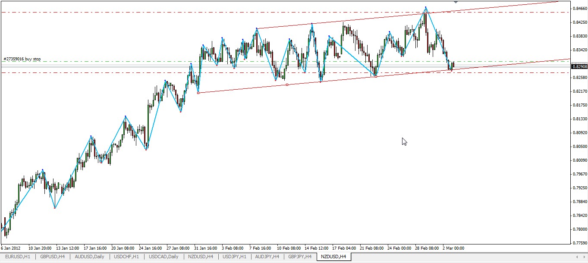The height and width of the screenshot is (263, 588).
Task: Select the #27359016 buy stop order label
Action: click(22, 59)
